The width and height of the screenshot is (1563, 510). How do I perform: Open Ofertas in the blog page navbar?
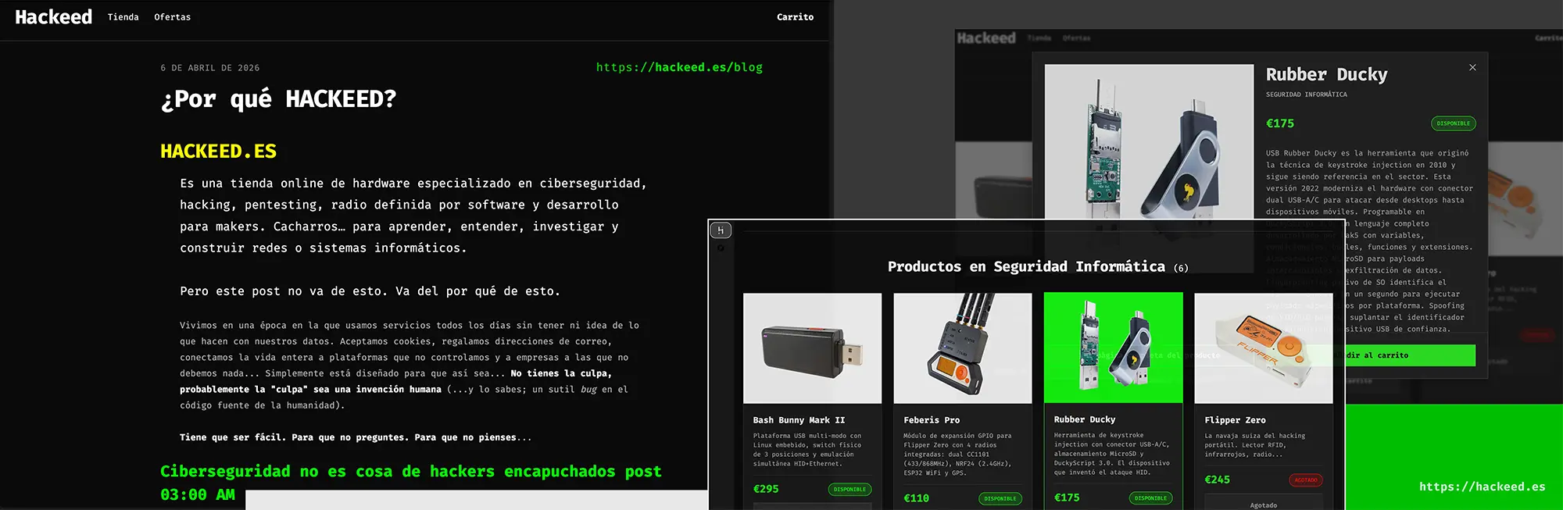click(172, 17)
